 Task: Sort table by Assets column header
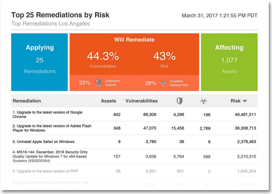pyautogui.click(x=108, y=101)
